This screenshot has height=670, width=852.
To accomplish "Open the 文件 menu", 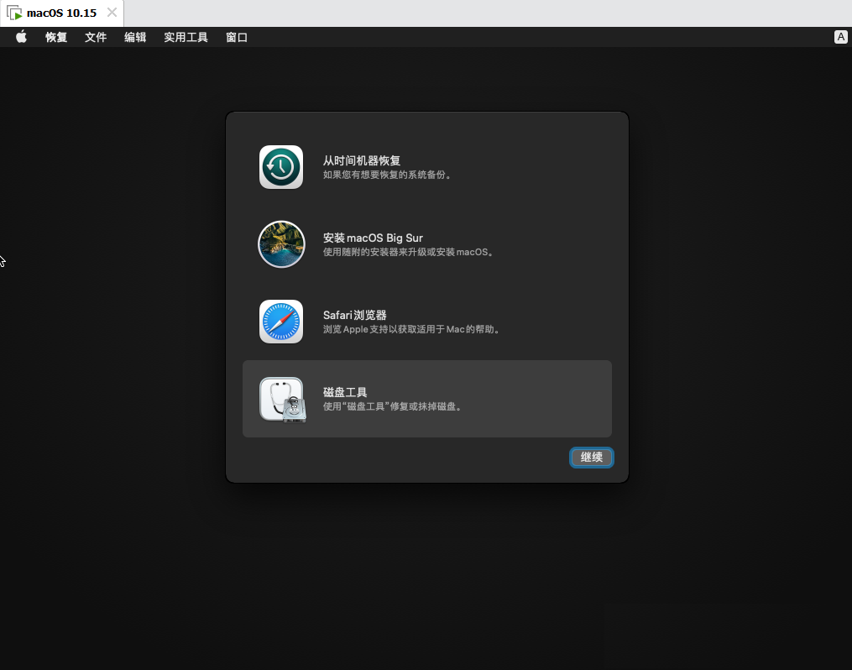I will 96,37.
